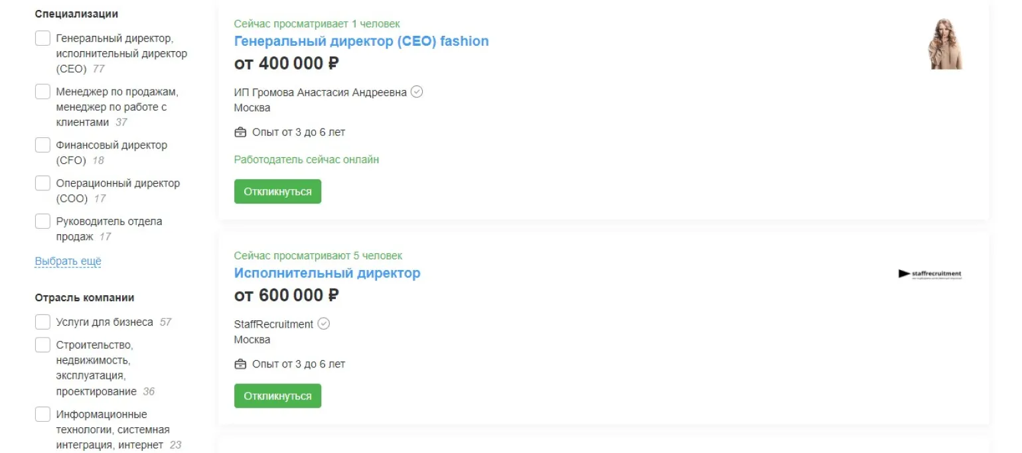Screen dimensions: 1022x453
Task: Expand more specializations via Выбрать ещё
Action: click(68, 261)
